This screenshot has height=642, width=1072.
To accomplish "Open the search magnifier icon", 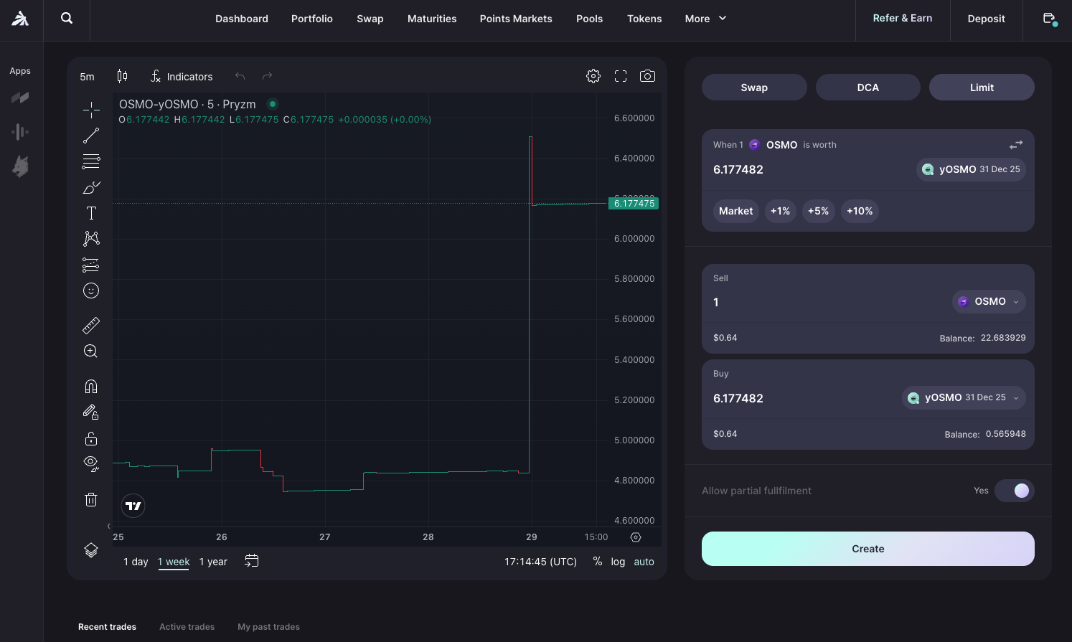I will pyautogui.click(x=67, y=18).
